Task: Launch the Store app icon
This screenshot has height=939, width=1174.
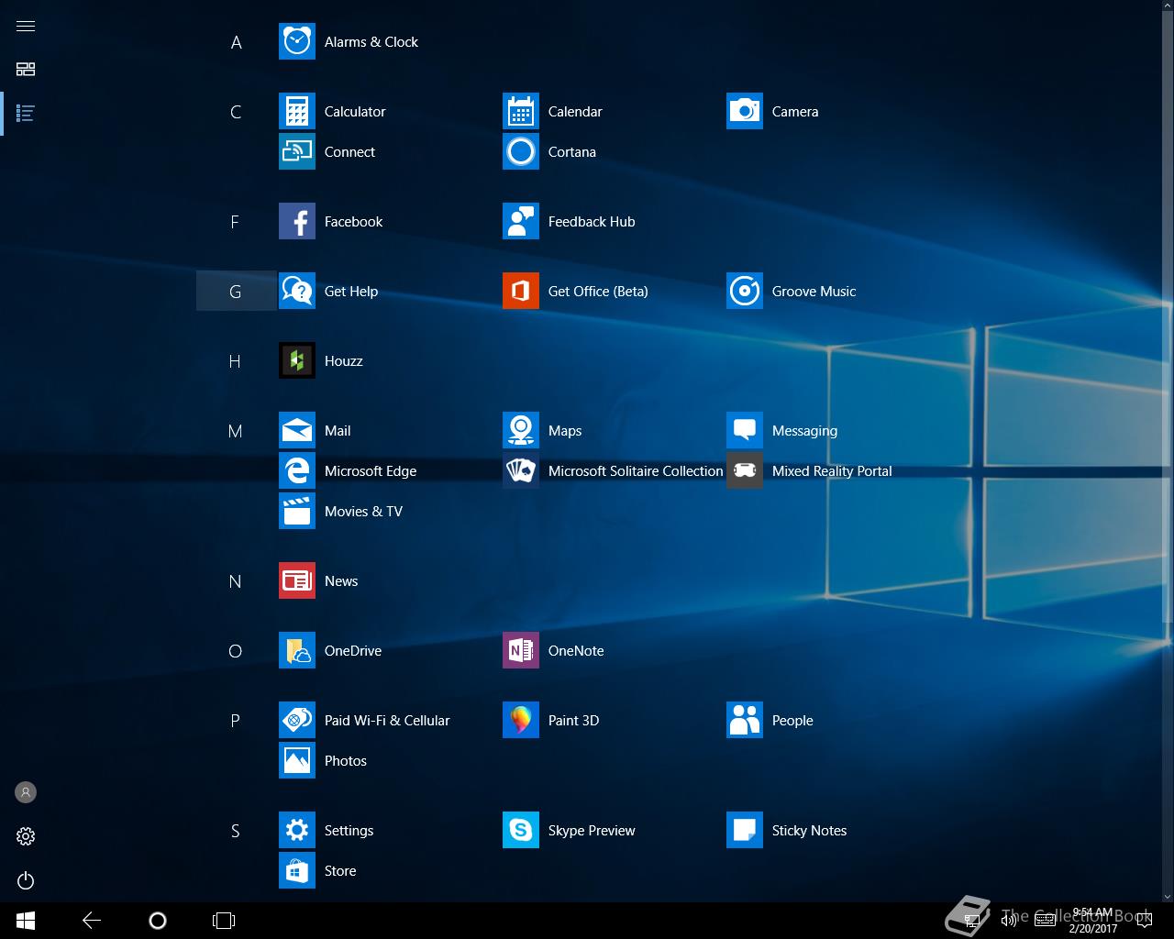Action: (297, 870)
